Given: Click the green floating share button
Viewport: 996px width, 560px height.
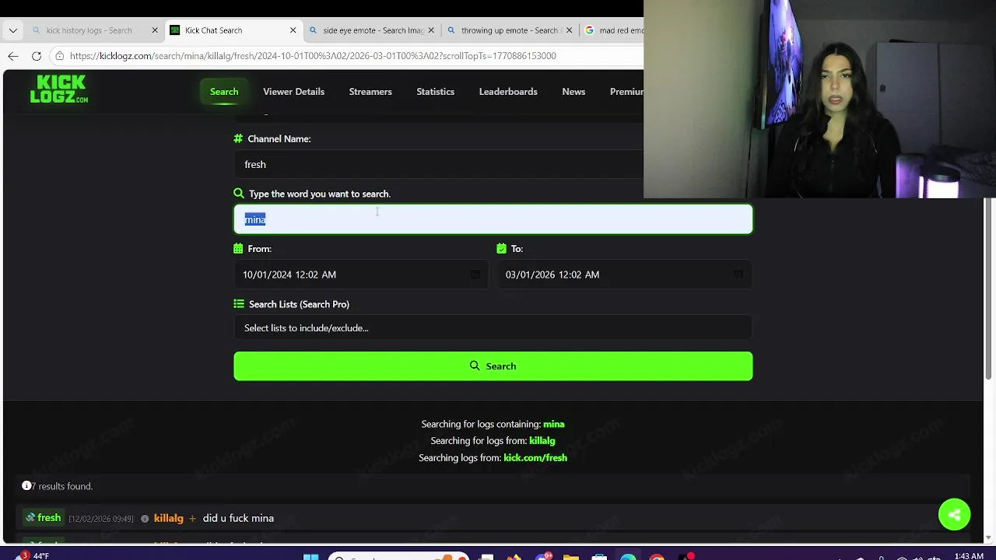Looking at the screenshot, I should tap(954, 514).
